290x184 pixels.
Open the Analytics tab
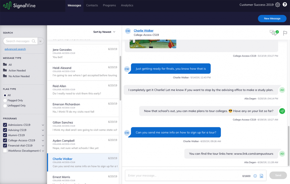click(x=127, y=5)
